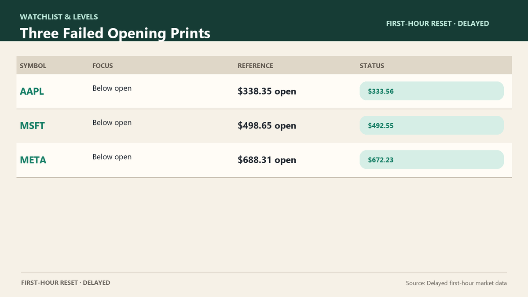
Task: Click the $672.23 status pill
Action: click(432, 160)
